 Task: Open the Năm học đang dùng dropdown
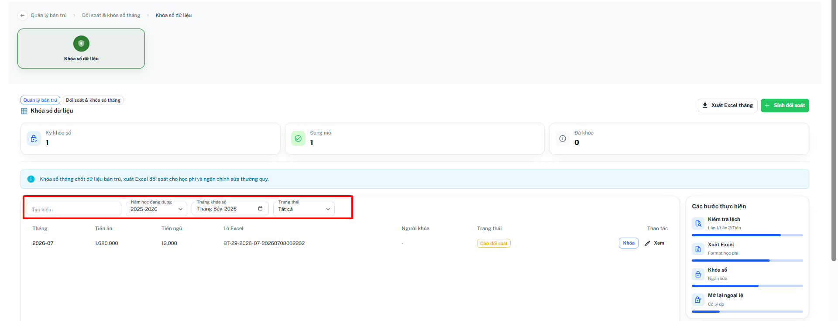[x=157, y=209]
